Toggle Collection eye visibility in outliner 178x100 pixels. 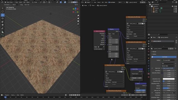pyautogui.click(x=174, y=6)
